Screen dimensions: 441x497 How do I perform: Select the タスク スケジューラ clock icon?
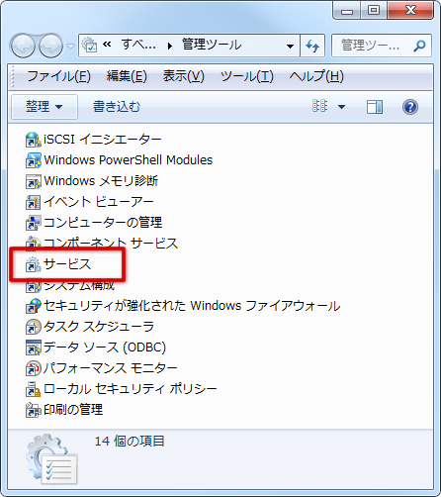pyautogui.click(x=34, y=327)
